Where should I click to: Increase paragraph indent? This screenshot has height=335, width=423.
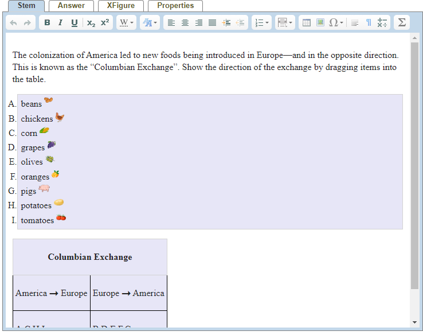[226, 23]
